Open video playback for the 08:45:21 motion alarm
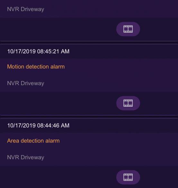 [x=128, y=103]
